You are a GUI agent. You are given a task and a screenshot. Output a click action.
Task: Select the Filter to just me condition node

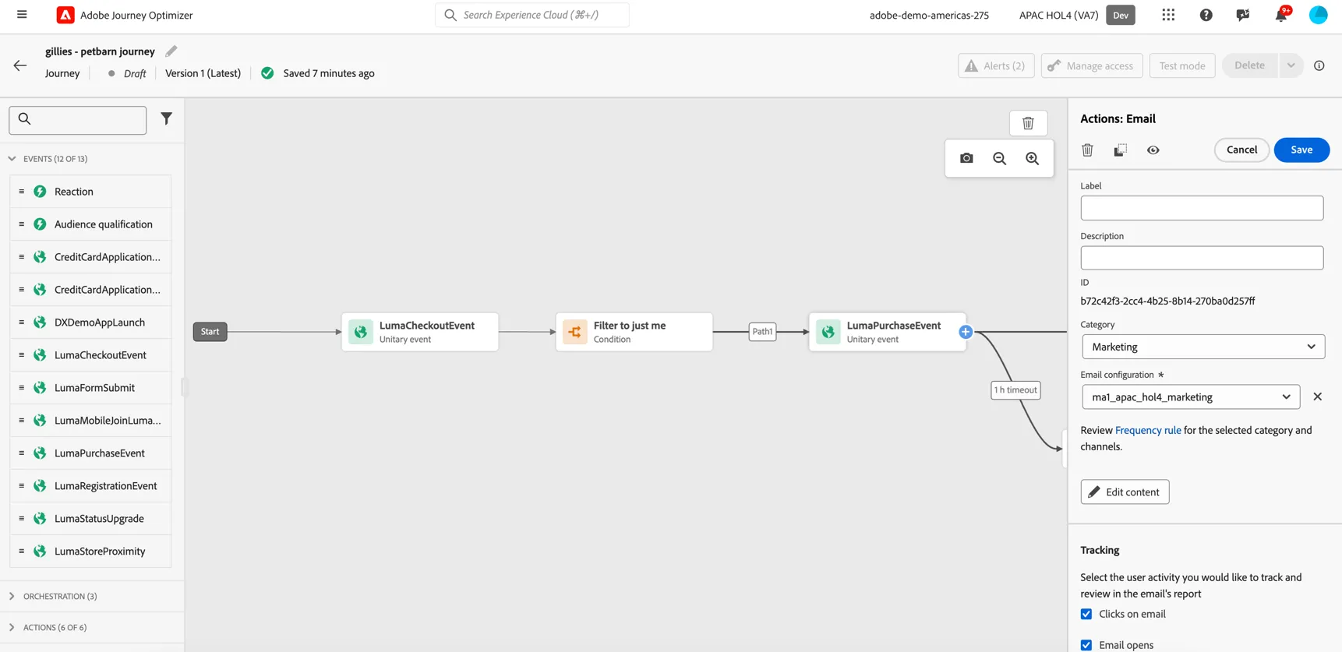[634, 332]
